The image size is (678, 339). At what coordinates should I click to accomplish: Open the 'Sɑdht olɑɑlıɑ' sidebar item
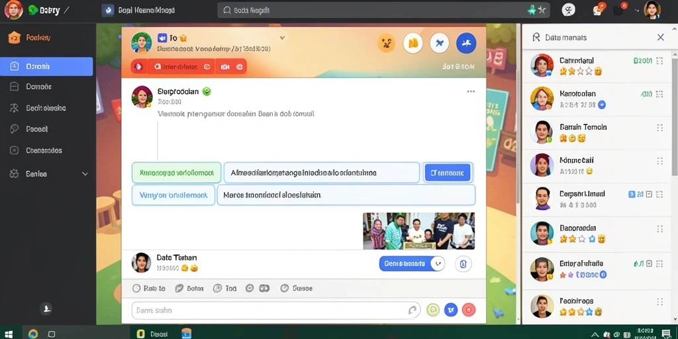pyautogui.click(x=46, y=108)
